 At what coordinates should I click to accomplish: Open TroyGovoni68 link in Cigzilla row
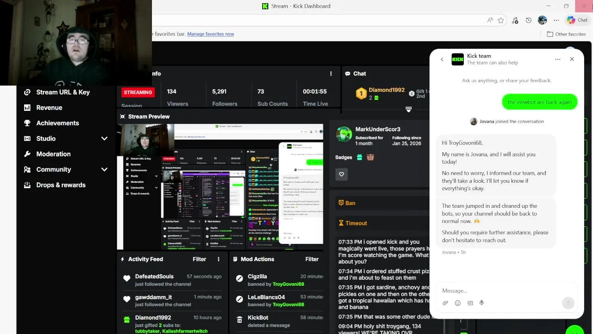point(288,284)
